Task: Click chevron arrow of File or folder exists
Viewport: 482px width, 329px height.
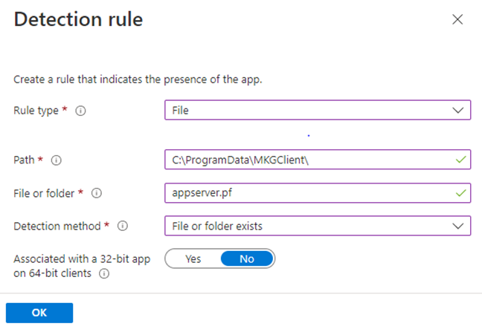Action: coord(457,226)
